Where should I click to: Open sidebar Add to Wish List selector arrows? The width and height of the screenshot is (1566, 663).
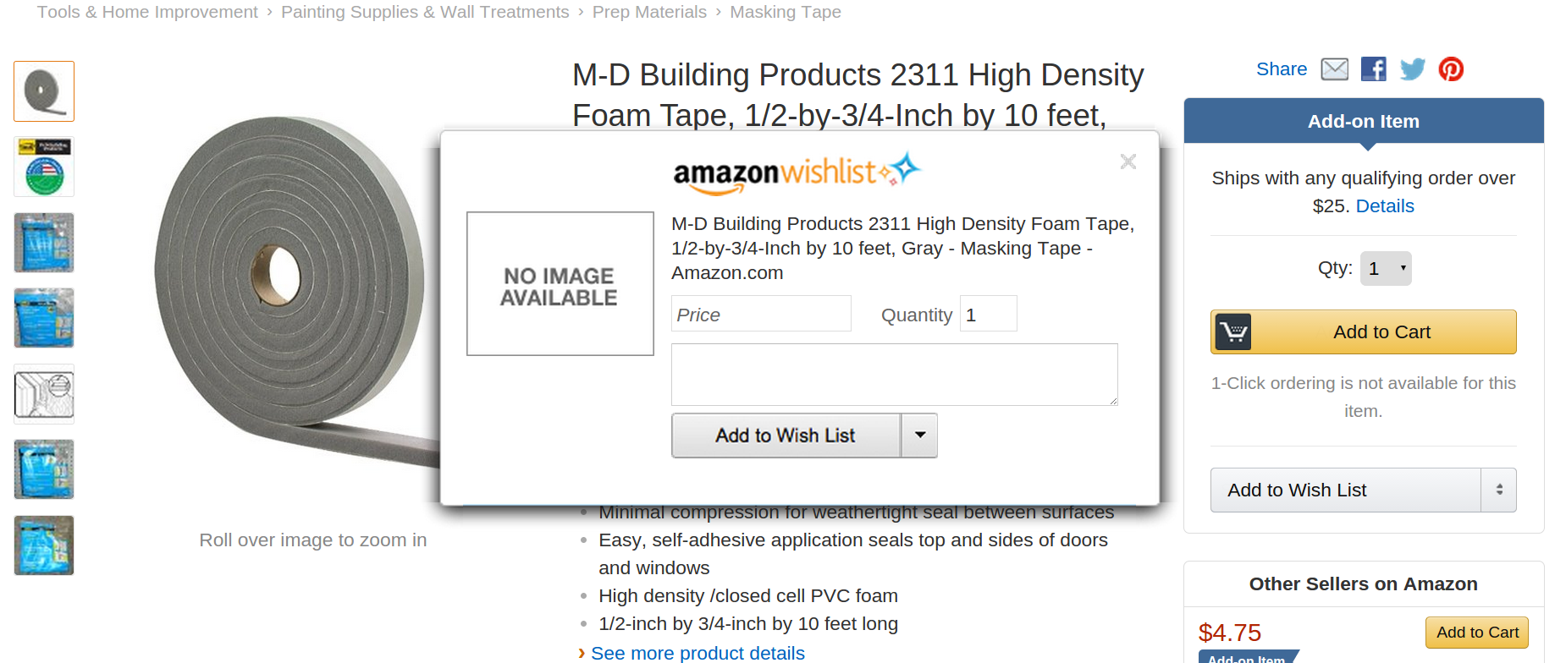point(1498,490)
